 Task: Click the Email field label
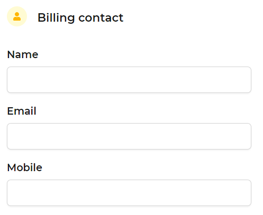(22, 111)
